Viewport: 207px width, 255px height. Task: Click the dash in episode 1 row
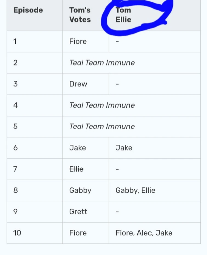click(x=117, y=42)
